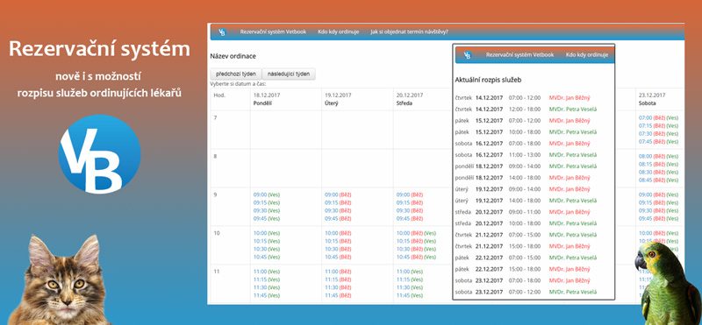Click MVDr. Jan Běžný on čtvrtek 14.12.2017 07:00
This screenshot has height=325, width=702.
pos(569,98)
